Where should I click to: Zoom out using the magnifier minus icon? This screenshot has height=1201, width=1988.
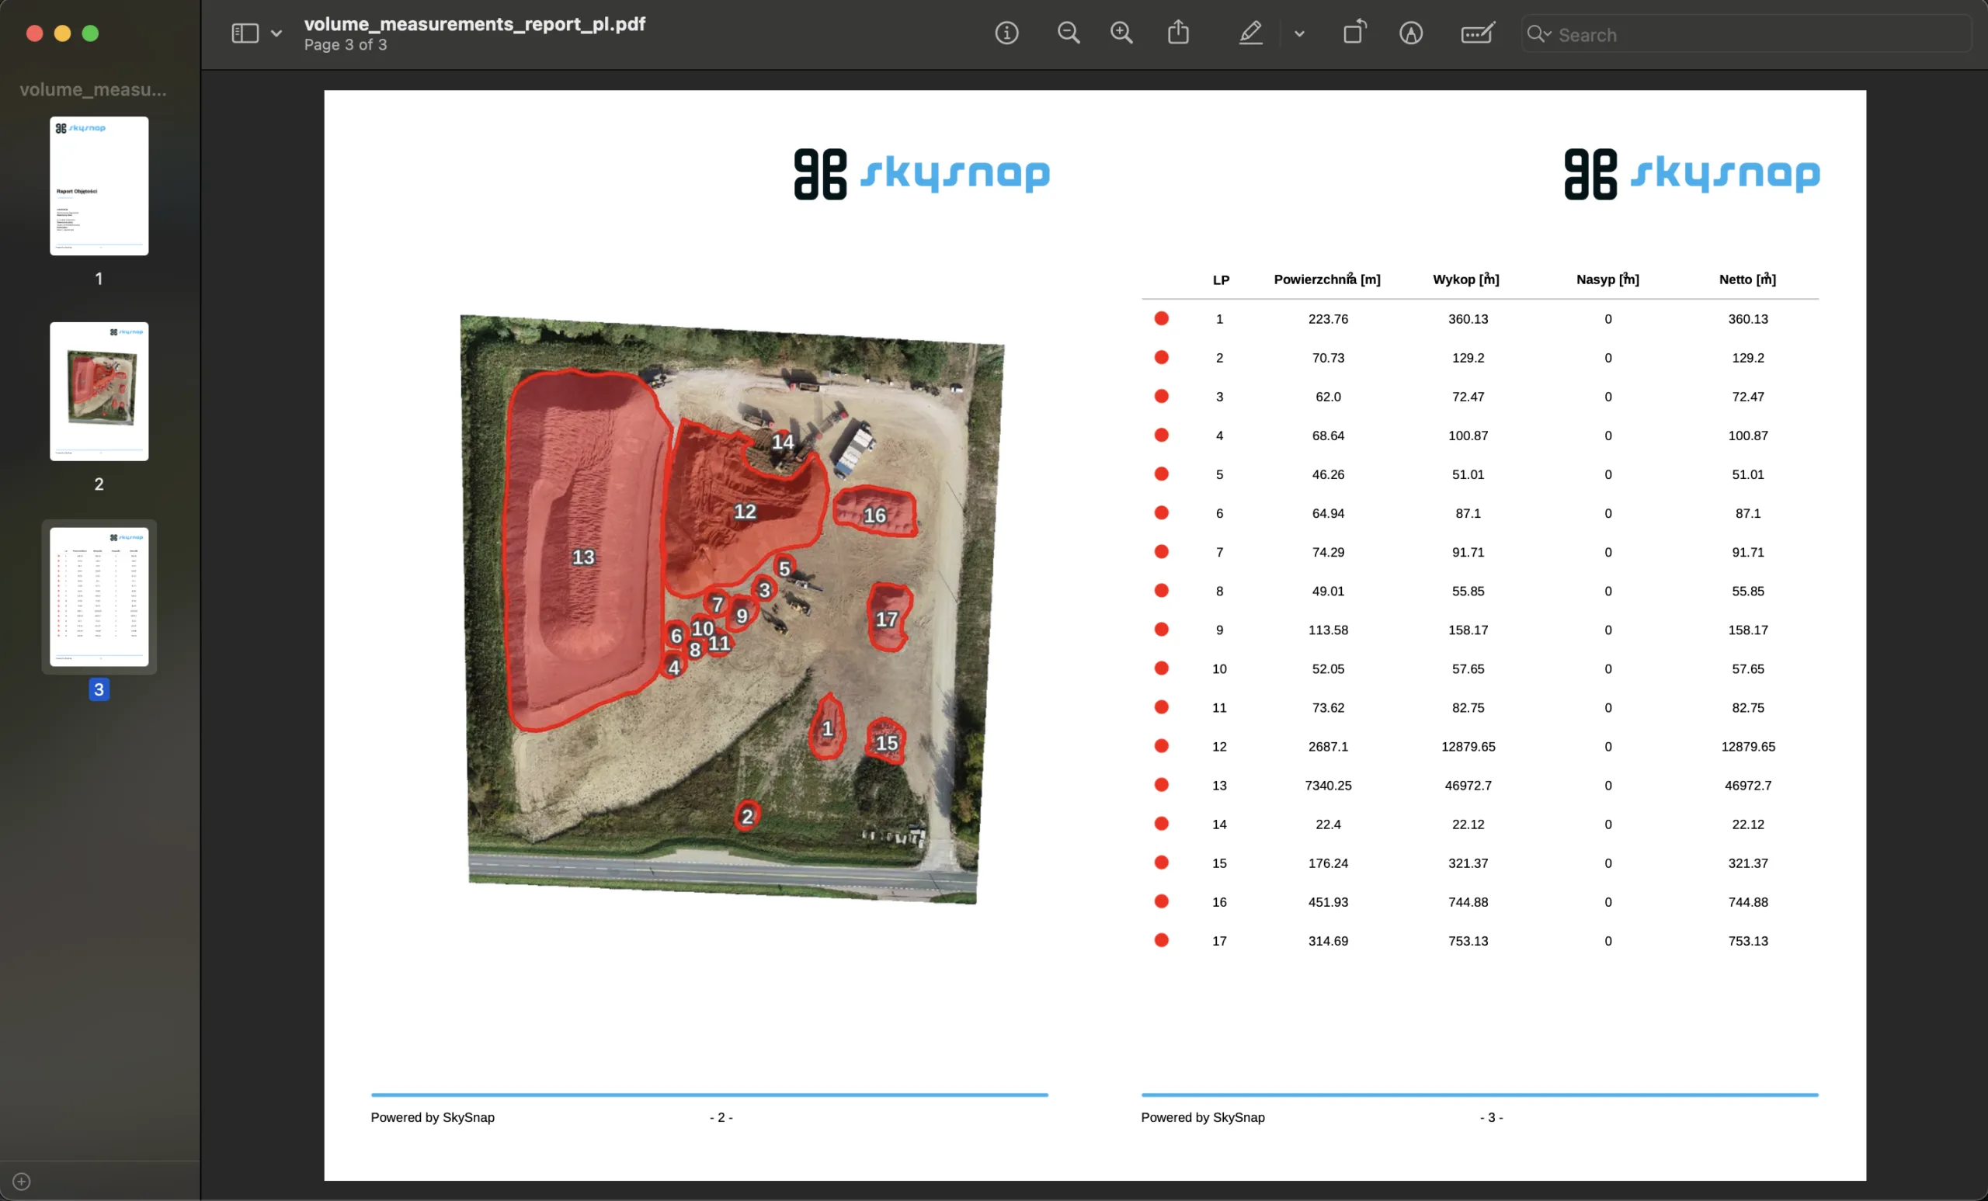tap(1069, 33)
